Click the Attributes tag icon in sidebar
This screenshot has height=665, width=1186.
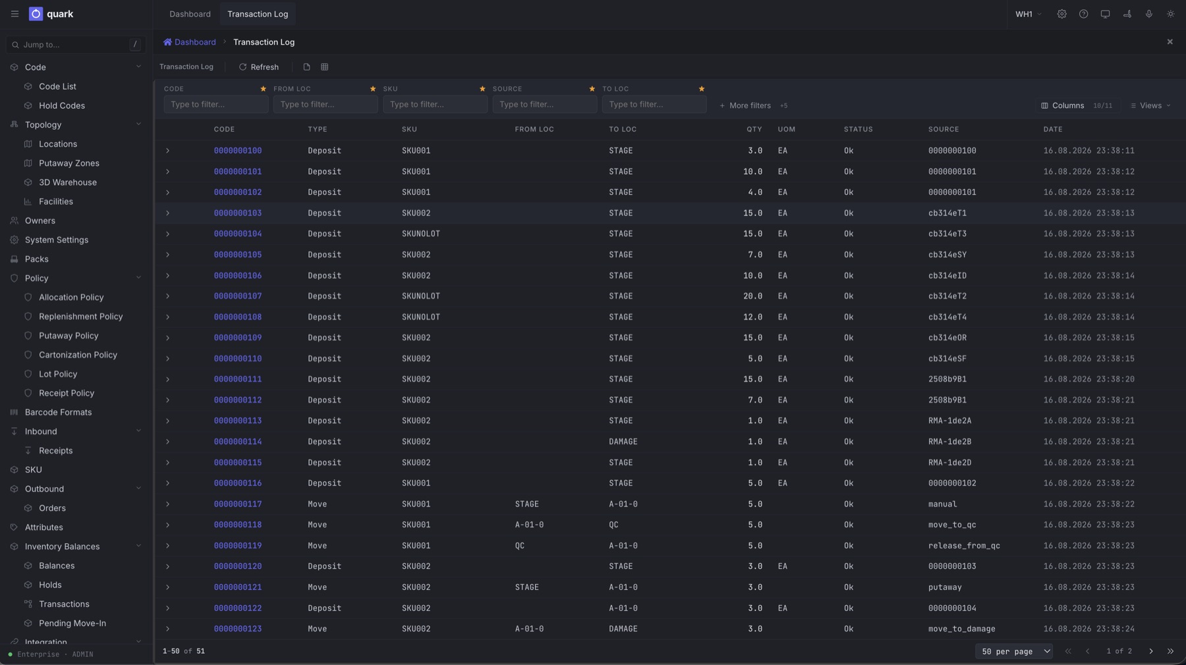[x=14, y=527]
